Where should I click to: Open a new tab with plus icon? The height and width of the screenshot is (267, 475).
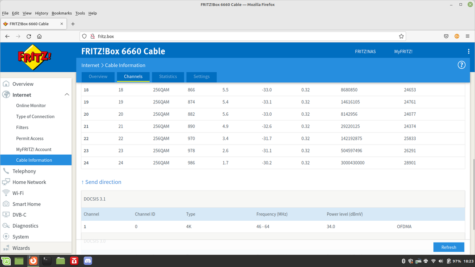(x=73, y=24)
